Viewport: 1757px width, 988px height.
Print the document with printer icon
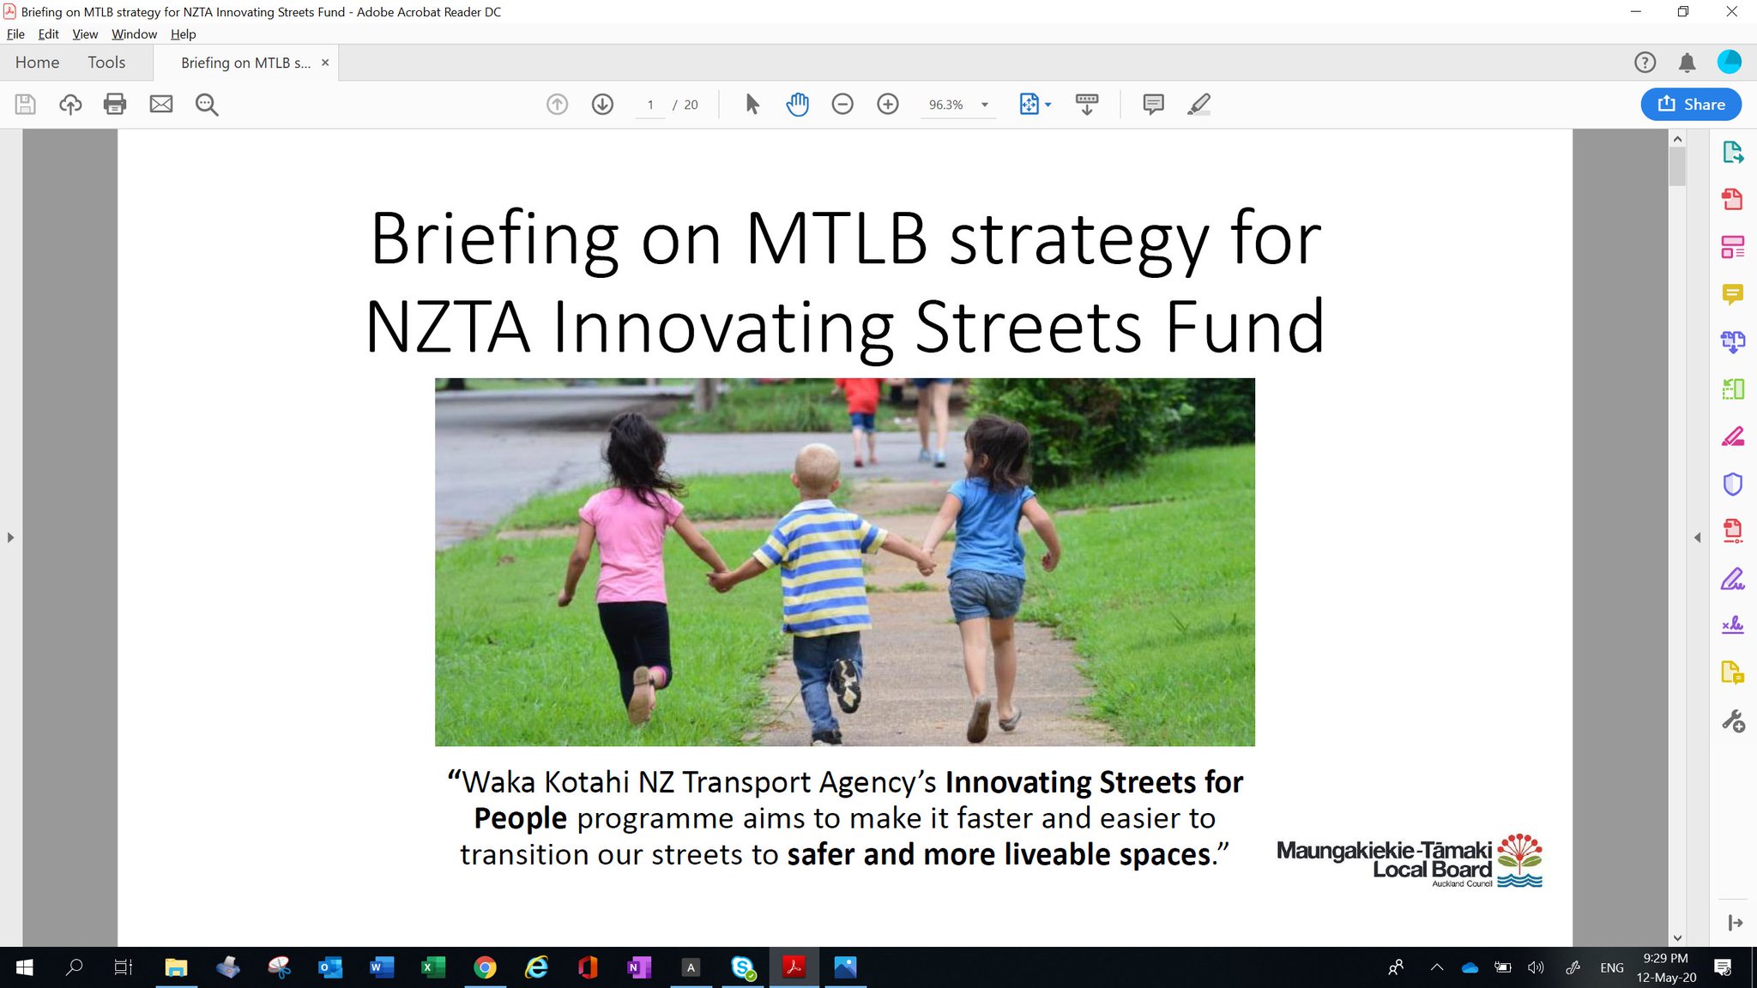[115, 105]
